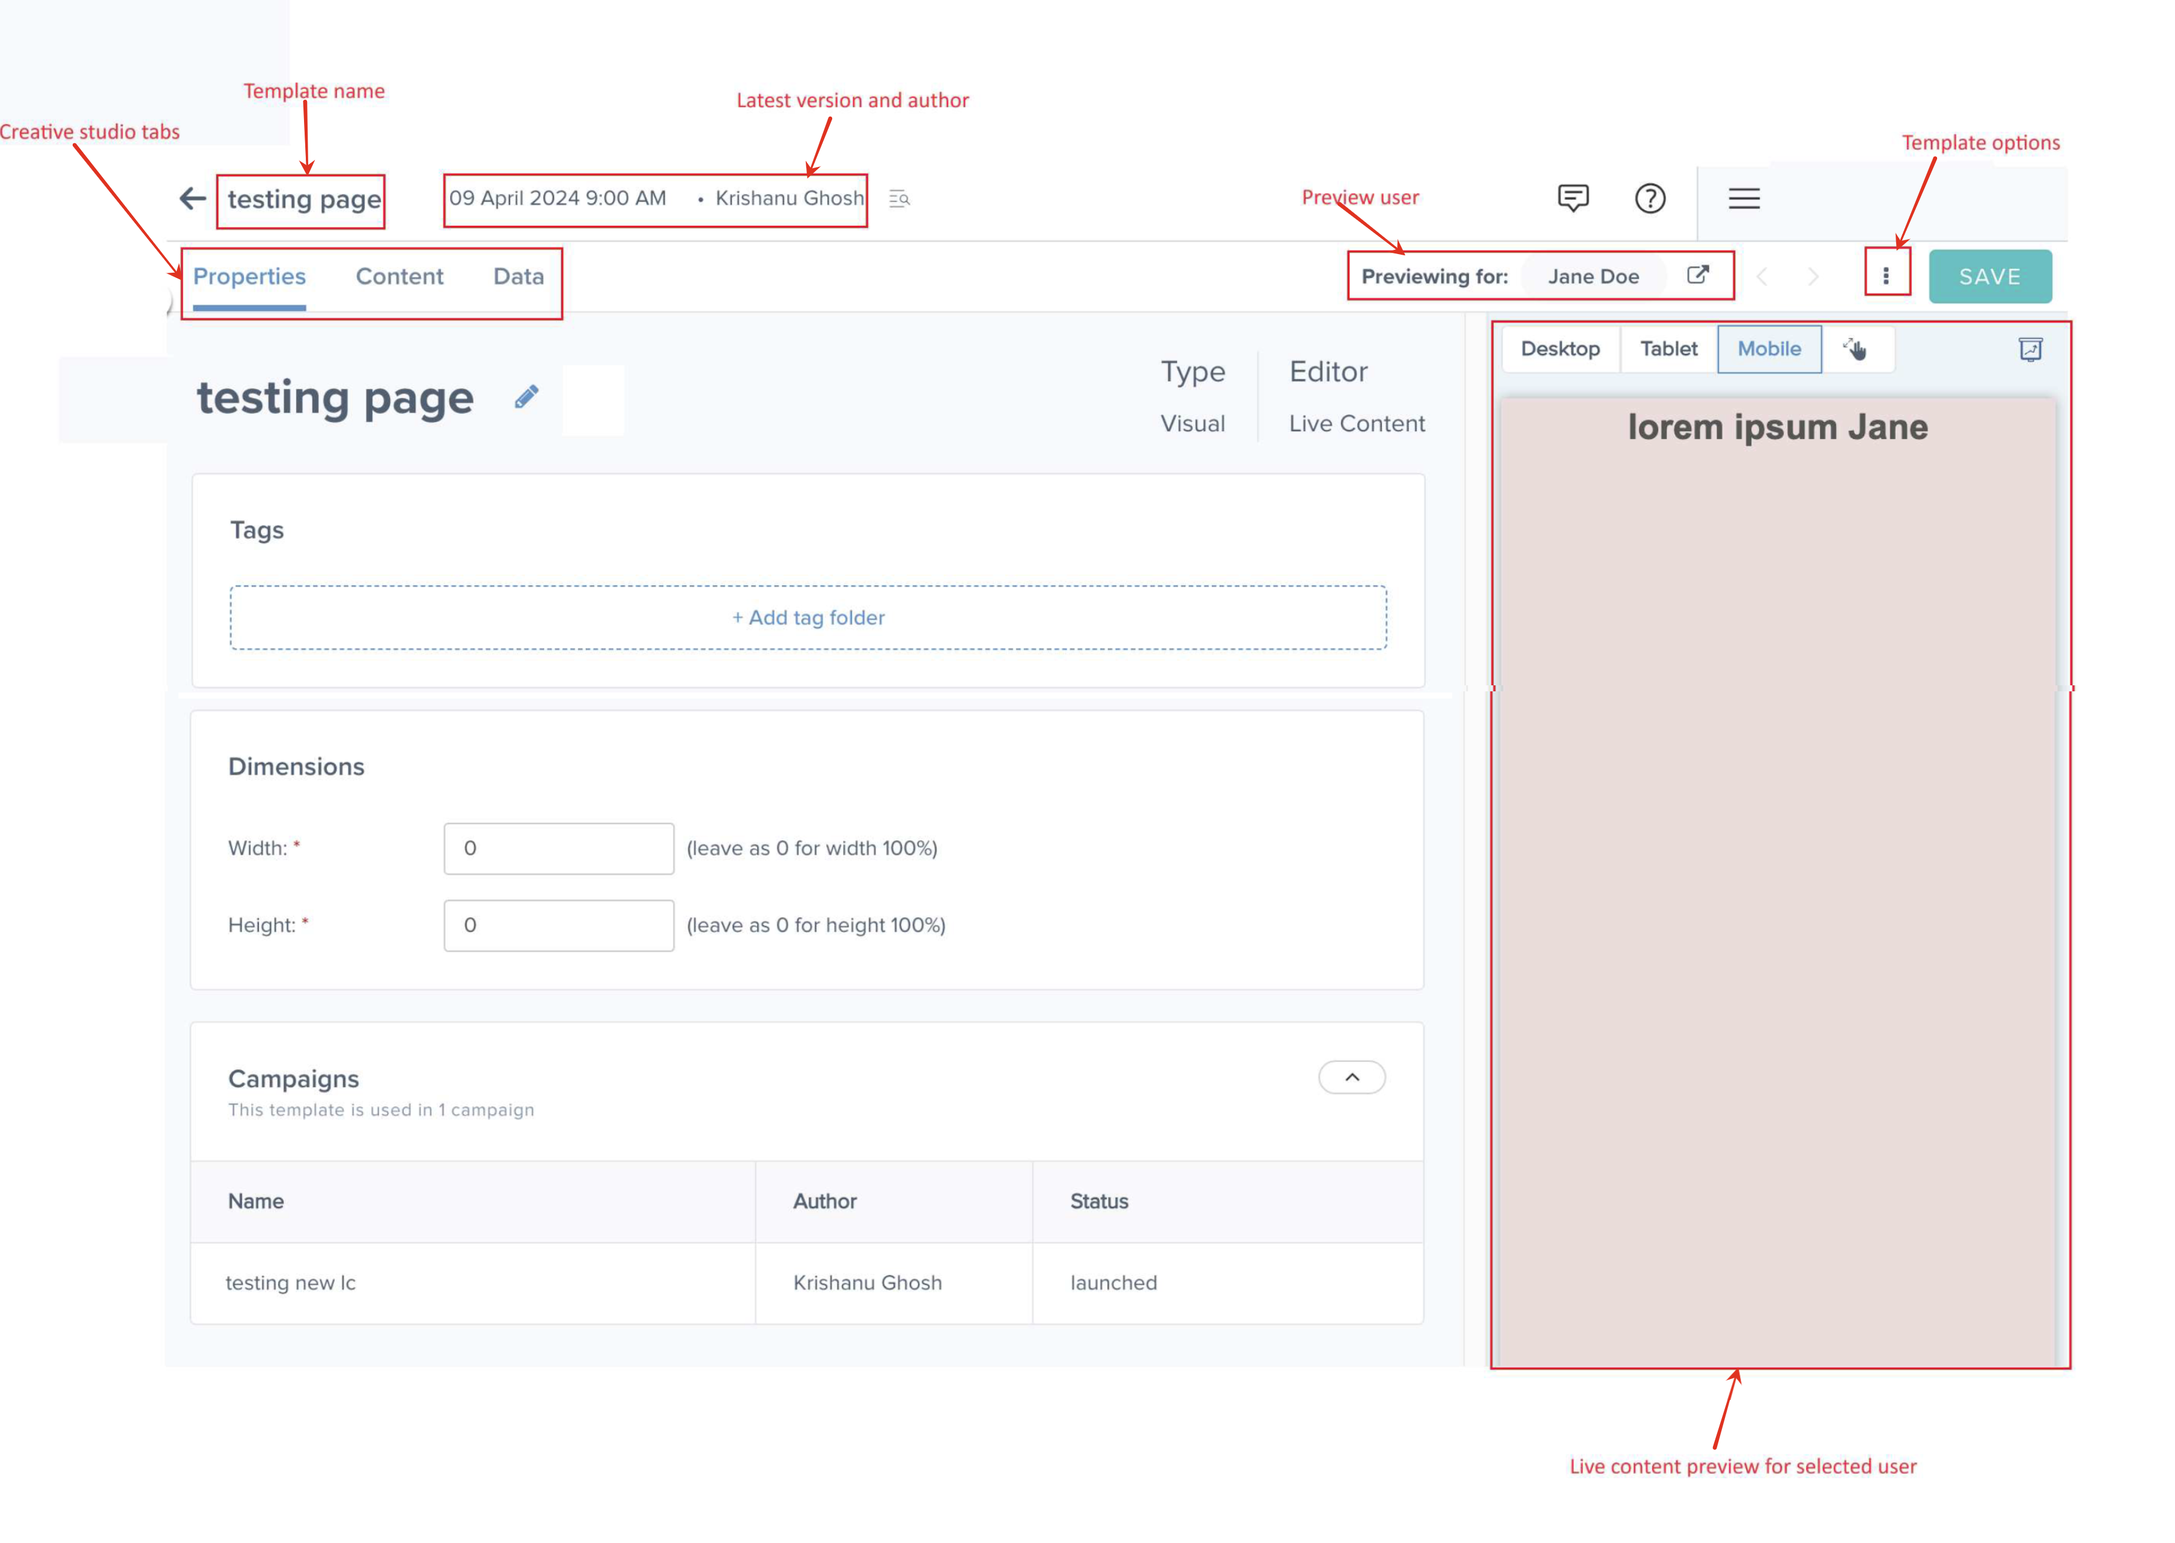Click the help question mark icon
Viewport: 2175px width, 1543px height.
(x=1650, y=199)
